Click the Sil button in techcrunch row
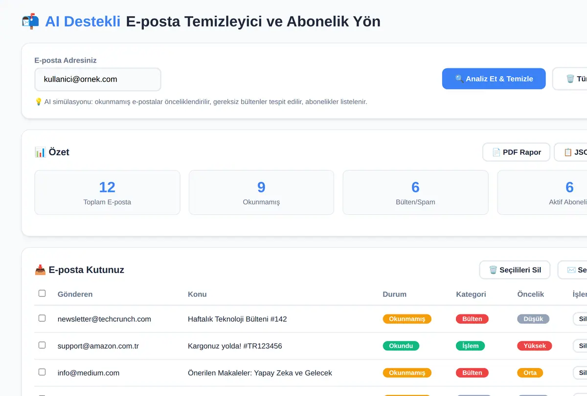Screen dimensions: 587x396 [x=581, y=319]
